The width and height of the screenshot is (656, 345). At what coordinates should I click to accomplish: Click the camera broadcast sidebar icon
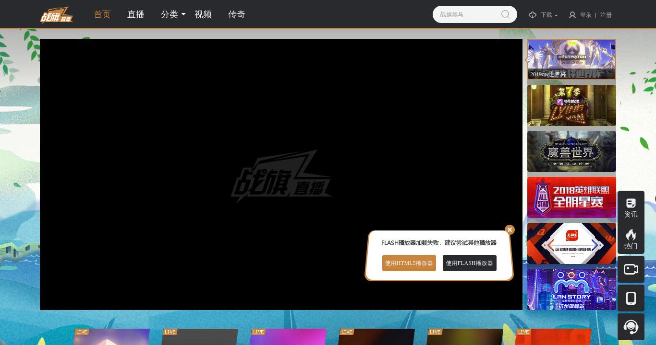pyautogui.click(x=631, y=269)
